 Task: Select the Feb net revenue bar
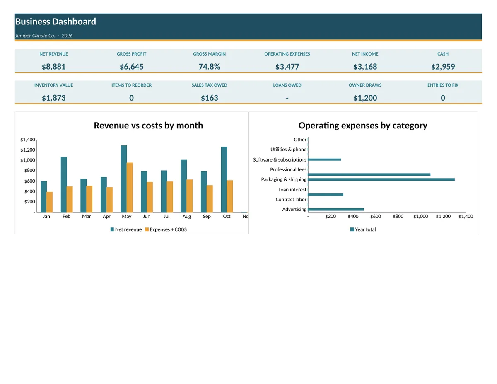(x=64, y=184)
